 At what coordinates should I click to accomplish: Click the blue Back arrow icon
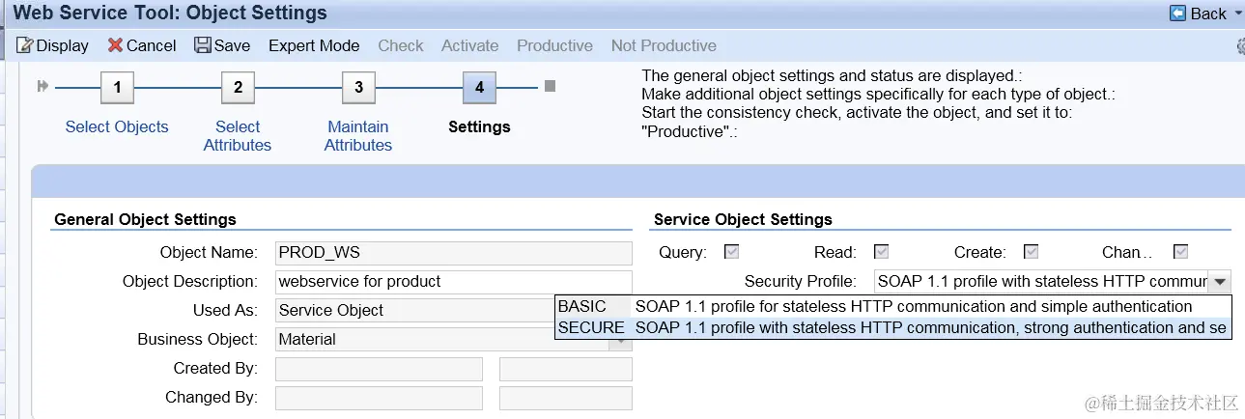(x=1177, y=14)
